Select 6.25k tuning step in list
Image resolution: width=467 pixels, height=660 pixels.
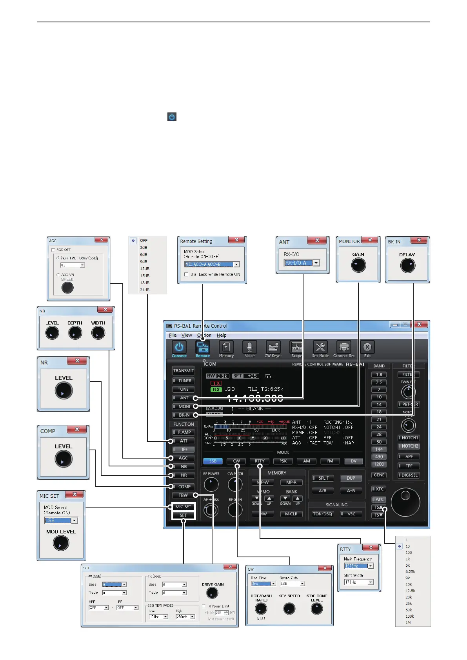(x=410, y=572)
